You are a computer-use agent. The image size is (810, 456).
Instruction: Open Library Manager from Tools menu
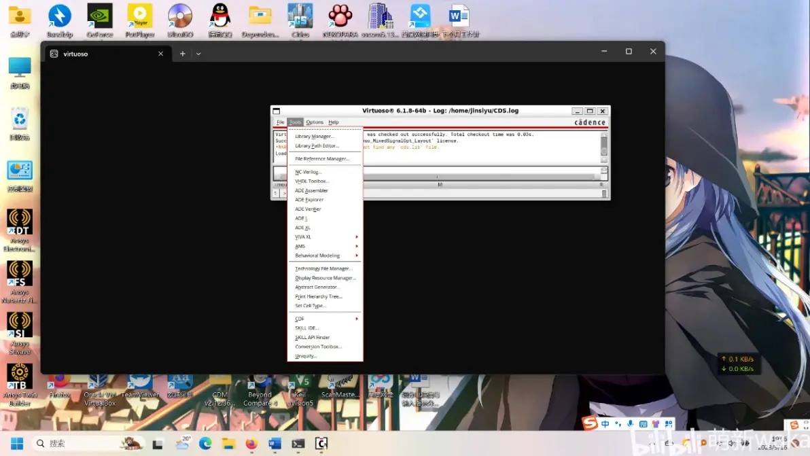(x=325, y=137)
